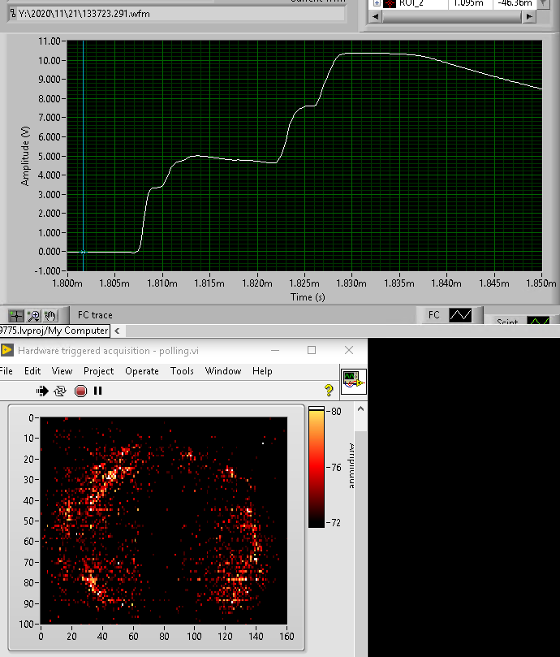Click the VI connector pane icon
This screenshot has width=560, height=657.
point(352,380)
